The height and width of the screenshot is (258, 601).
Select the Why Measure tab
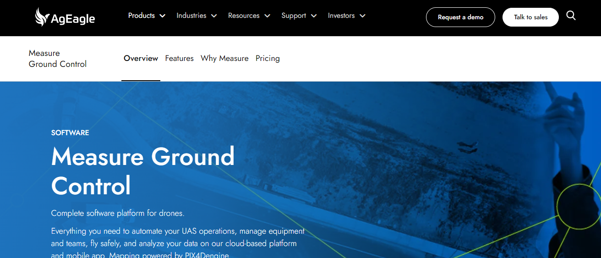pos(224,58)
